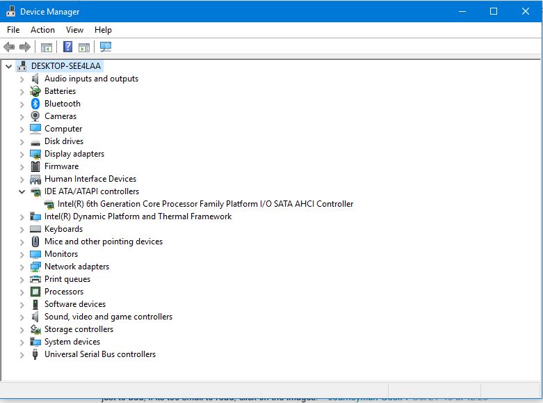The image size is (543, 403).
Task: Open the Action menu
Action: coord(42,30)
